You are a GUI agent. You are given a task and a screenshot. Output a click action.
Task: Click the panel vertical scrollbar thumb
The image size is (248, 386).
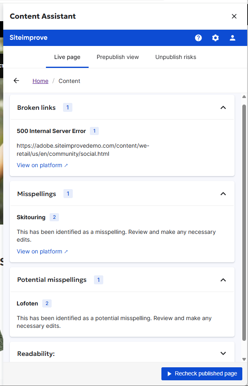tap(244, 222)
